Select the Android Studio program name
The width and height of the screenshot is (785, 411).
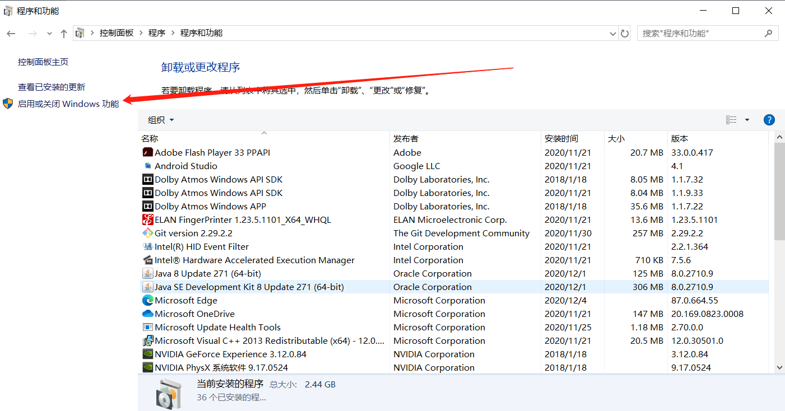coord(186,166)
